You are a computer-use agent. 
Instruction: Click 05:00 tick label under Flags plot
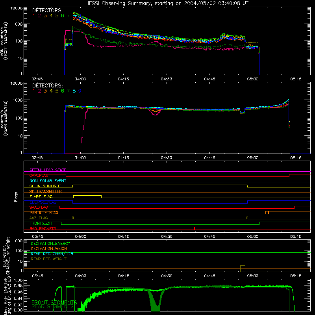pyautogui.click(x=253, y=237)
